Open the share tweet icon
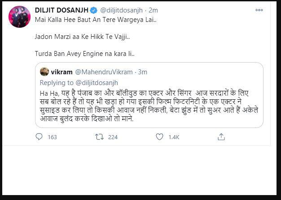Screen dimensions: 281x200 (x=221, y=136)
